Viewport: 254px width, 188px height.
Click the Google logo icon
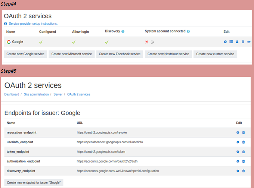(9, 42)
